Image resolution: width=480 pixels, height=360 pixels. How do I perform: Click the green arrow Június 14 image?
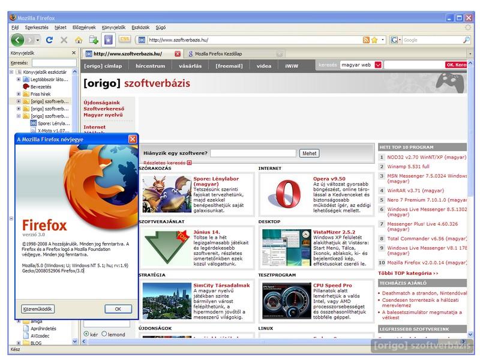[x=167, y=248]
